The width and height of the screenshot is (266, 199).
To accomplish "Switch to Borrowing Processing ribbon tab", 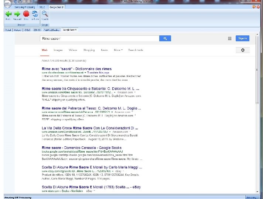I will 25,7.
